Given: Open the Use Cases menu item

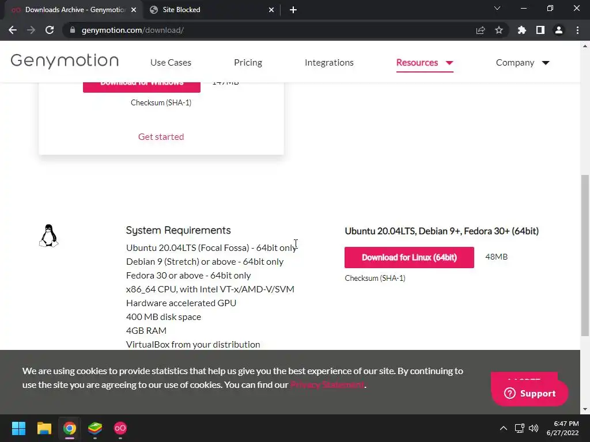Looking at the screenshot, I should [x=171, y=62].
